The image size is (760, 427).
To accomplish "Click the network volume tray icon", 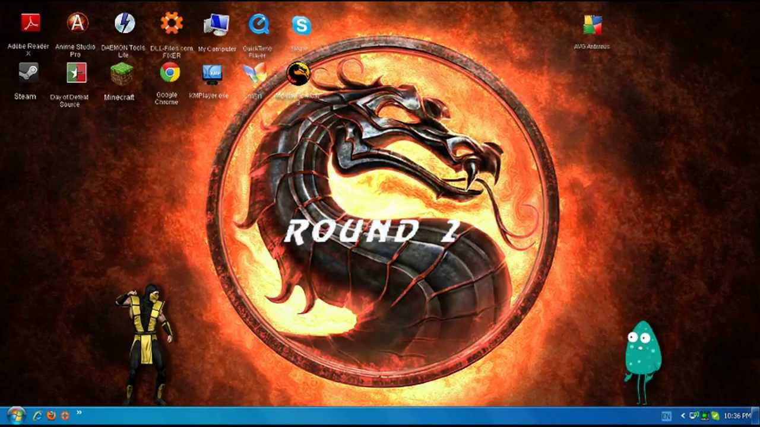I will pos(693,416).
